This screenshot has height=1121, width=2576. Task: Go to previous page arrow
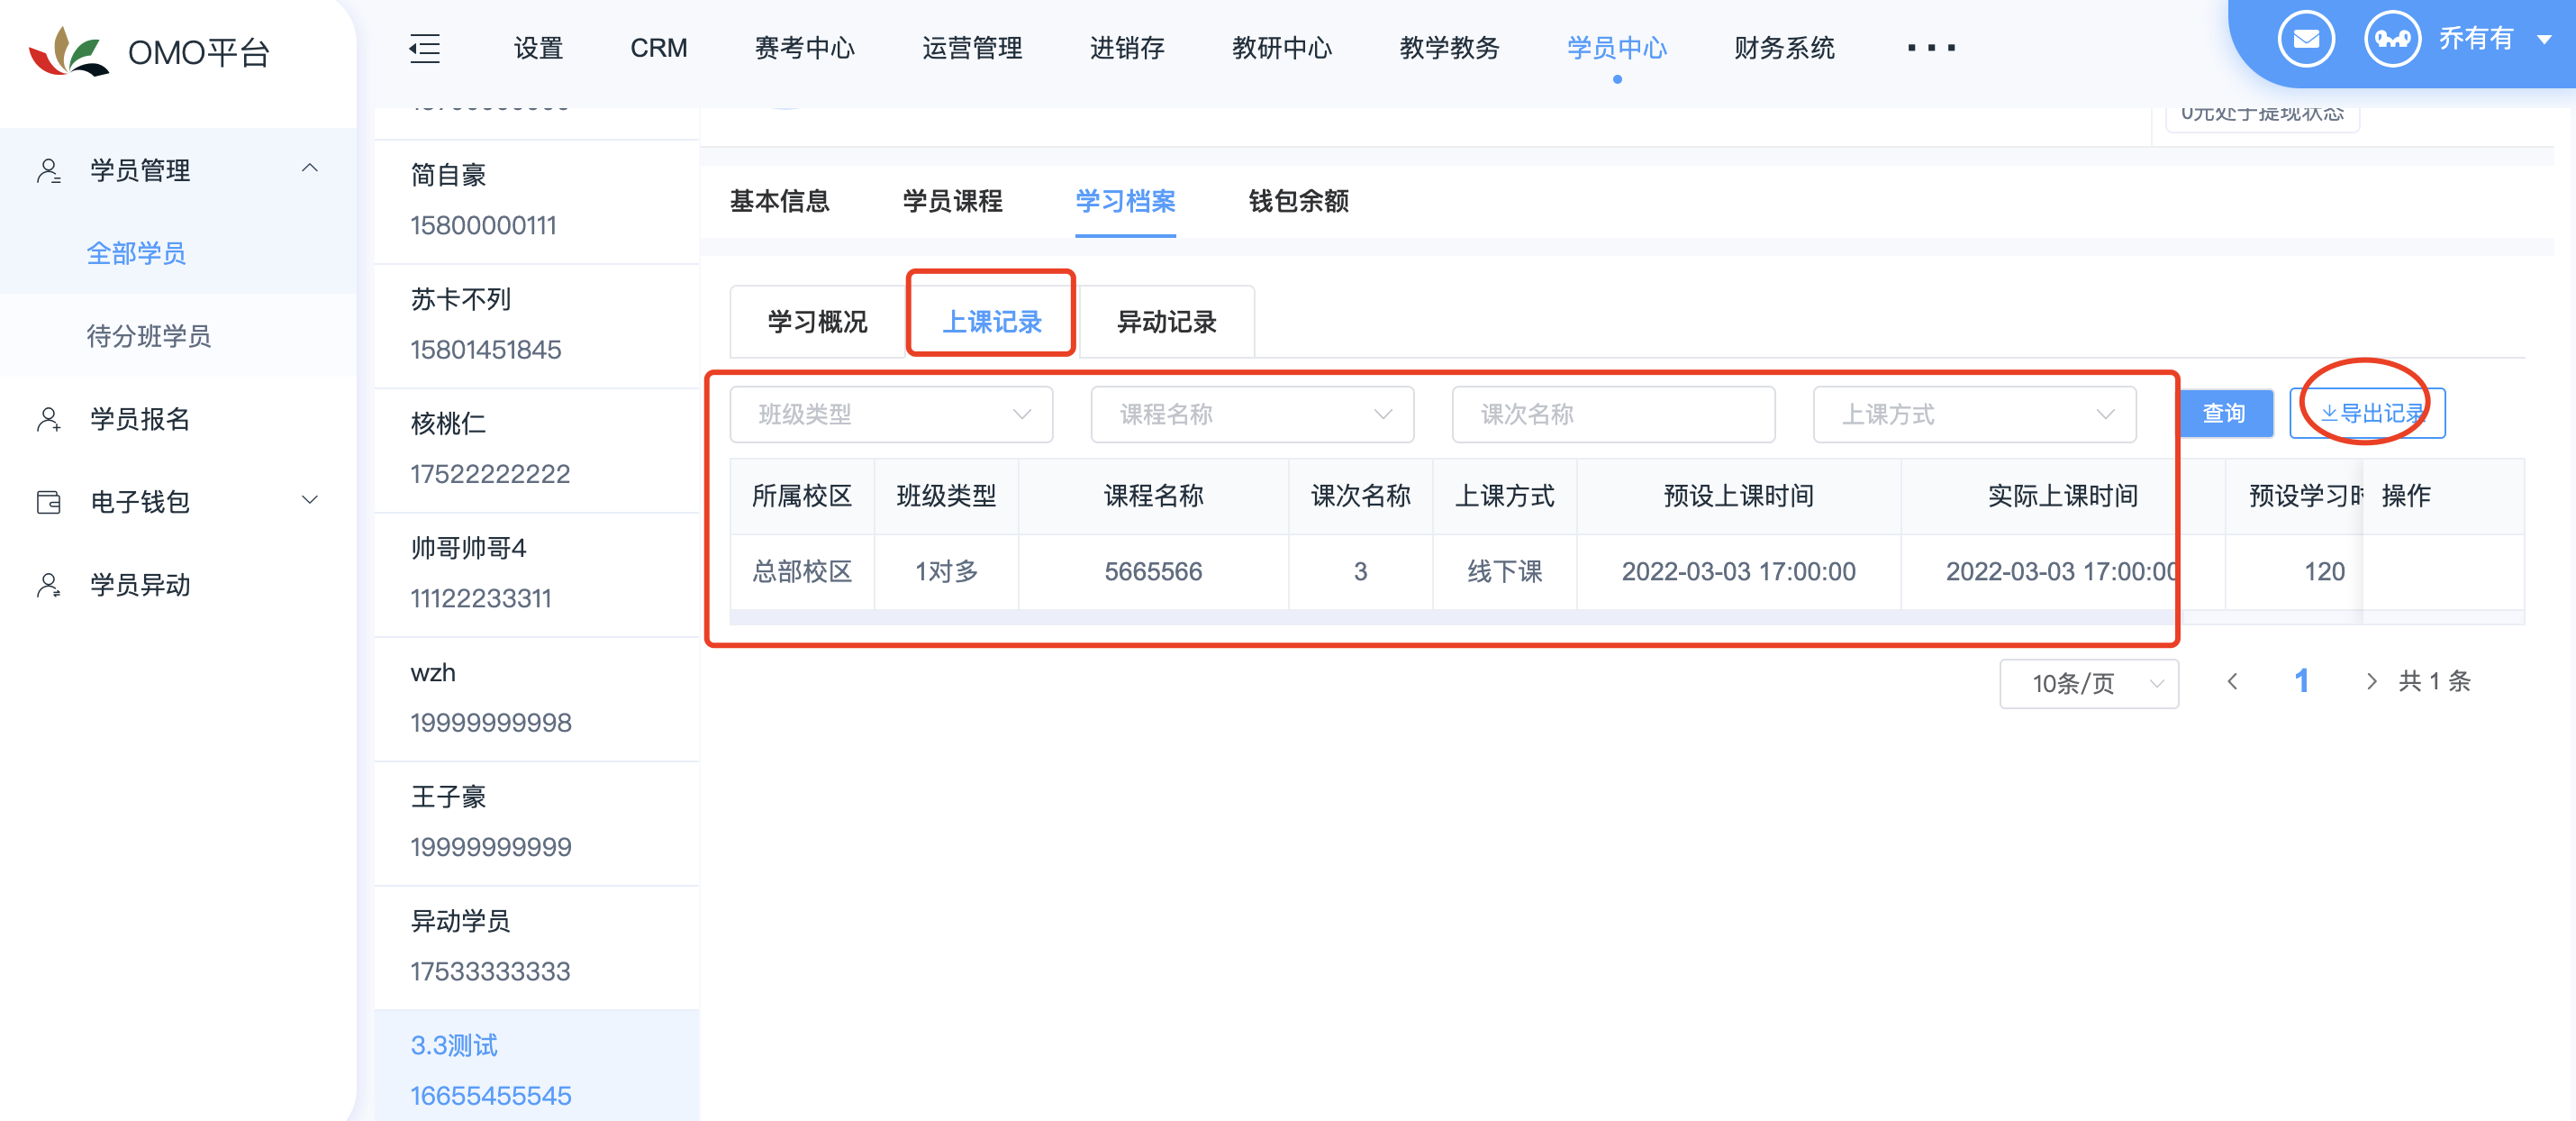coord(2233,681)
